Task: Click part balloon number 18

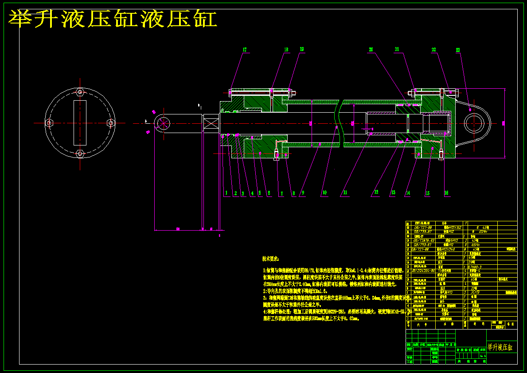Action: tap(286, 49)
